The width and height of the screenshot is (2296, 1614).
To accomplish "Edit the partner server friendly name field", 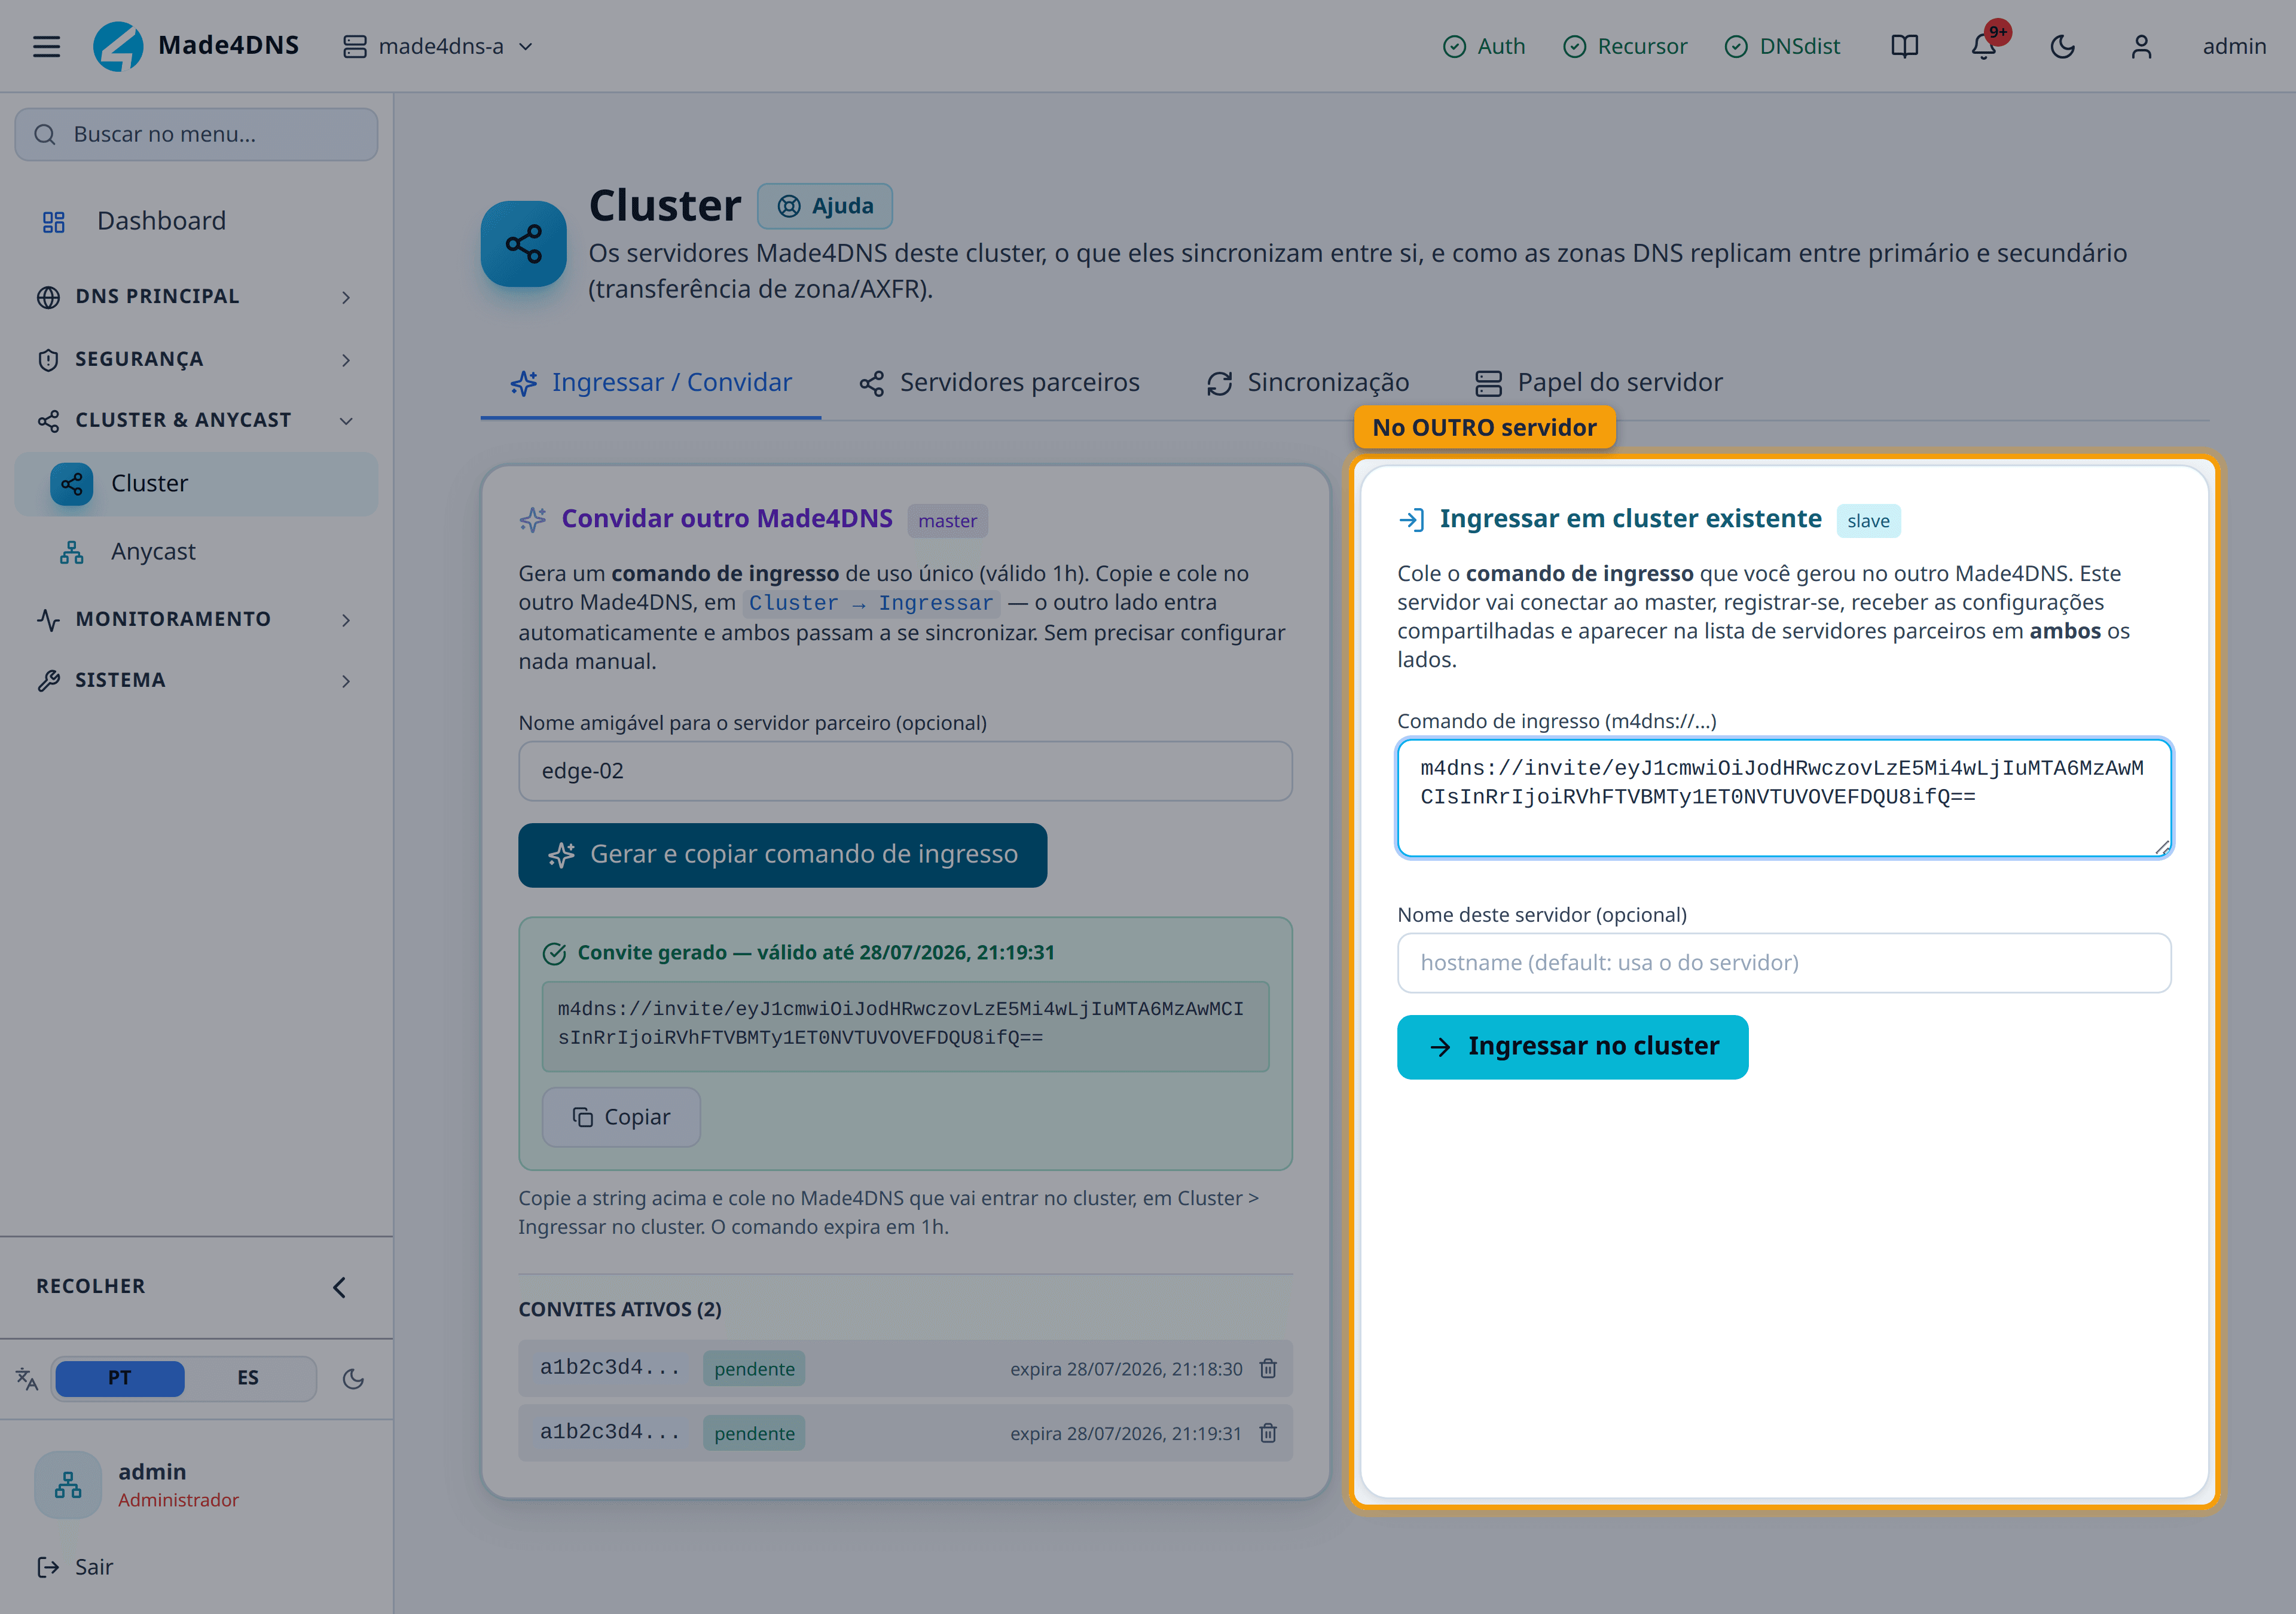I will (906, 771).
